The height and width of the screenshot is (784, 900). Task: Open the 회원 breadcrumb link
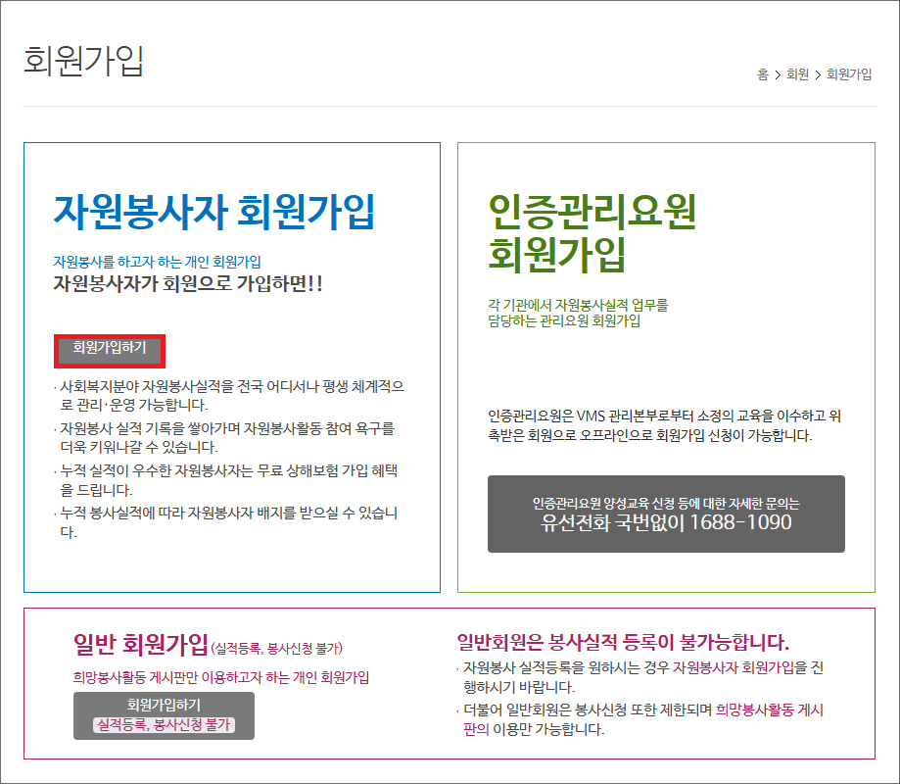coord(797,74)
